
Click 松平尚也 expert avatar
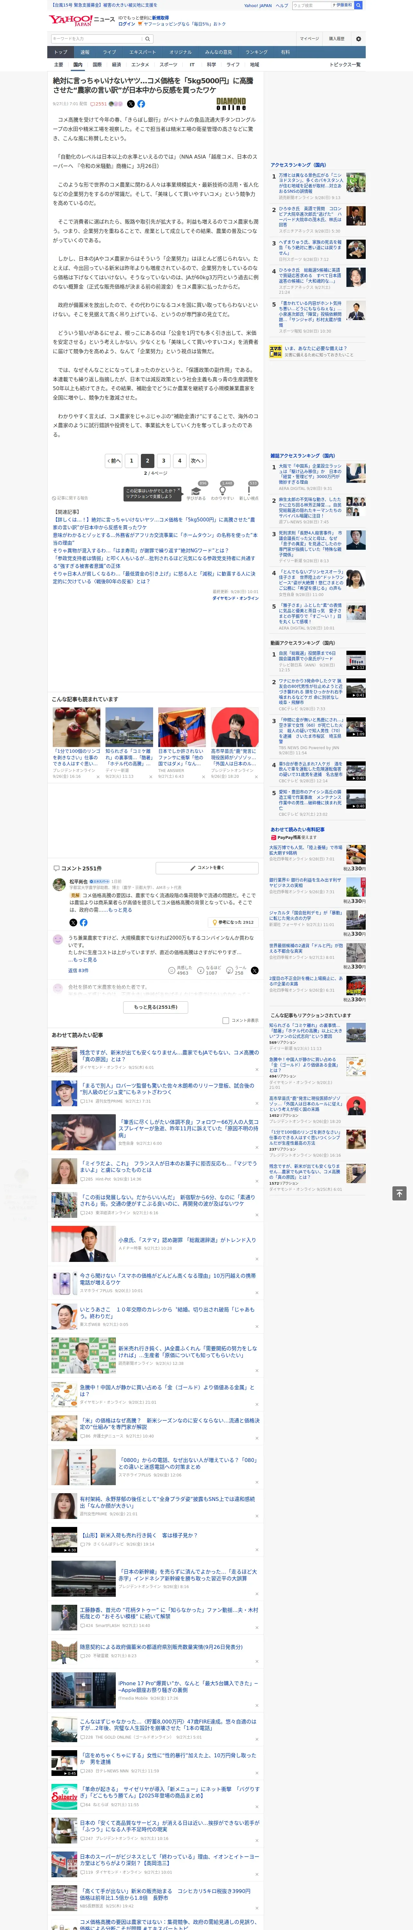59,885
